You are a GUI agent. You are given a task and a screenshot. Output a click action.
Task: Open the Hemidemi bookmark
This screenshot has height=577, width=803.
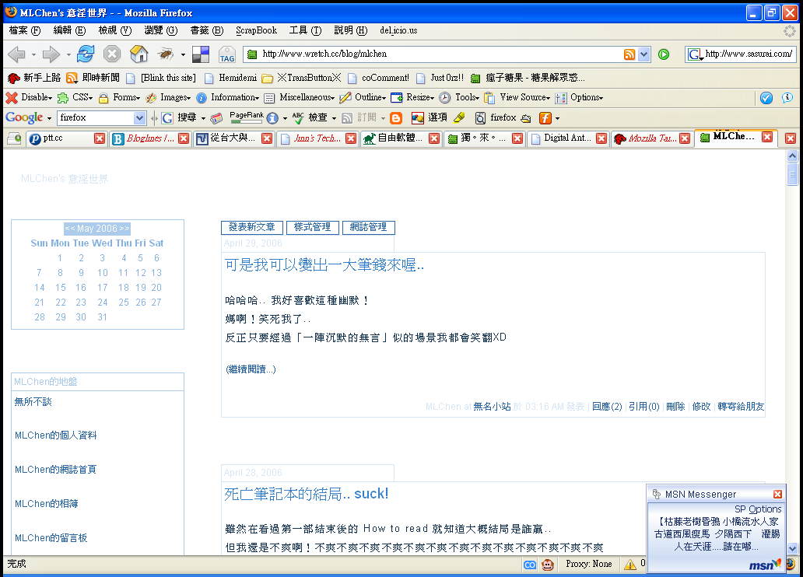230,78
